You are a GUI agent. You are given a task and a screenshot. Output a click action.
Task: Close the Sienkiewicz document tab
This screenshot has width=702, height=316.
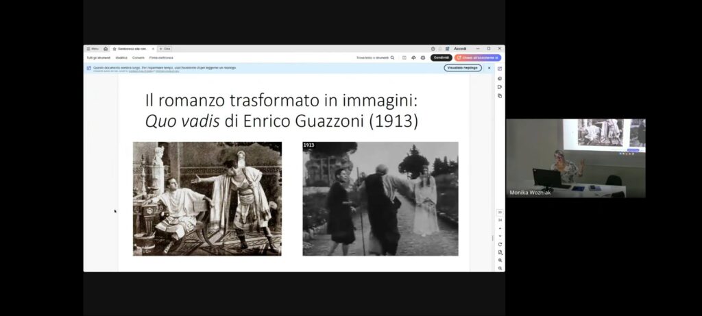153,49
